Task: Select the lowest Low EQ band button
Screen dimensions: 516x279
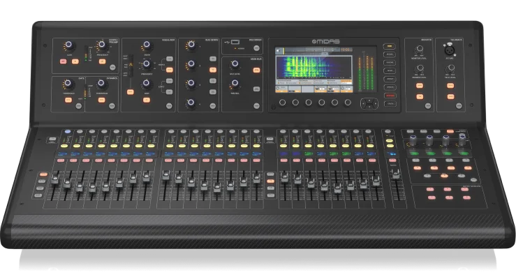Action: click(x=170, y=92)
